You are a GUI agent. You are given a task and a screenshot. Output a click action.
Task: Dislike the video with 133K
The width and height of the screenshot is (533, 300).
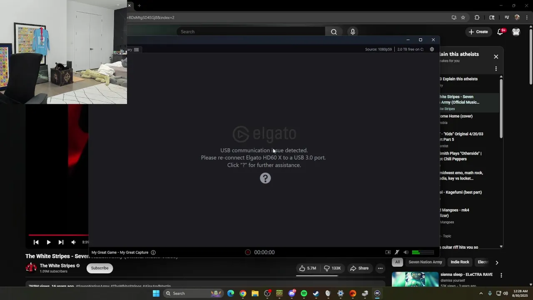[332, 268]
